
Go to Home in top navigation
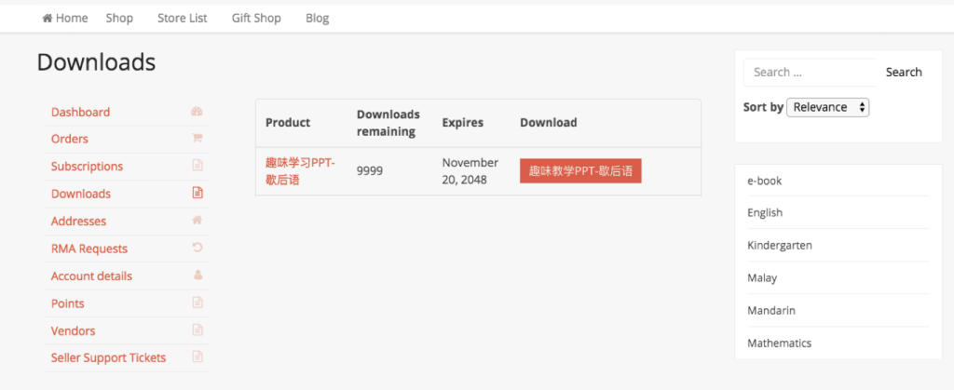coord(65,18)
